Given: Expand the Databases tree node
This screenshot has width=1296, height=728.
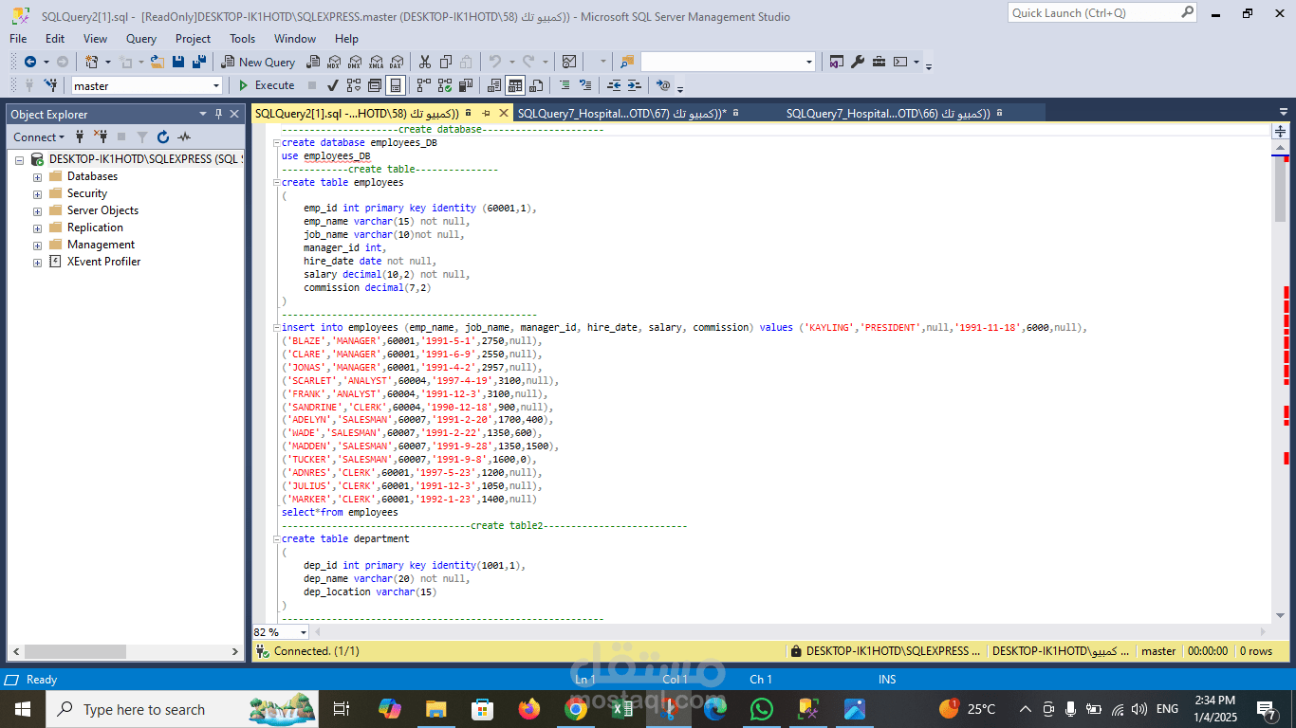Looking at the screenshot, I should [x=37, y=177].
